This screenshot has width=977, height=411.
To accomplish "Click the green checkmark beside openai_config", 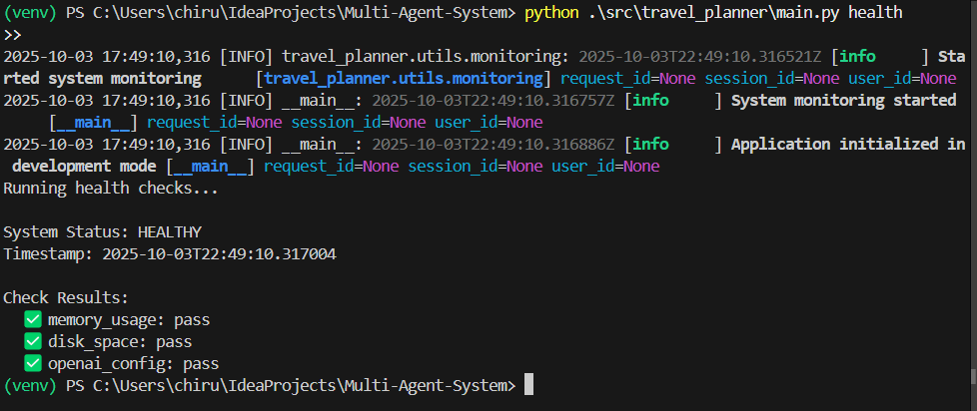I will [x=36, y=364].
